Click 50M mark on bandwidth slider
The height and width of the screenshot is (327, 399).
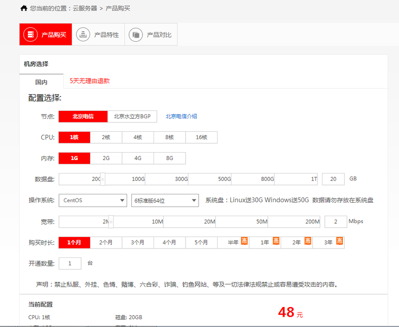coord(262,222)
